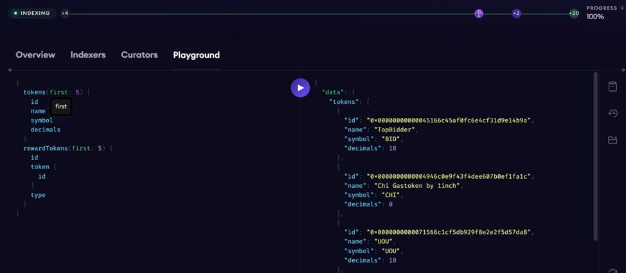
Task: Click the +2 indexers badge
Action: [516, 13]
